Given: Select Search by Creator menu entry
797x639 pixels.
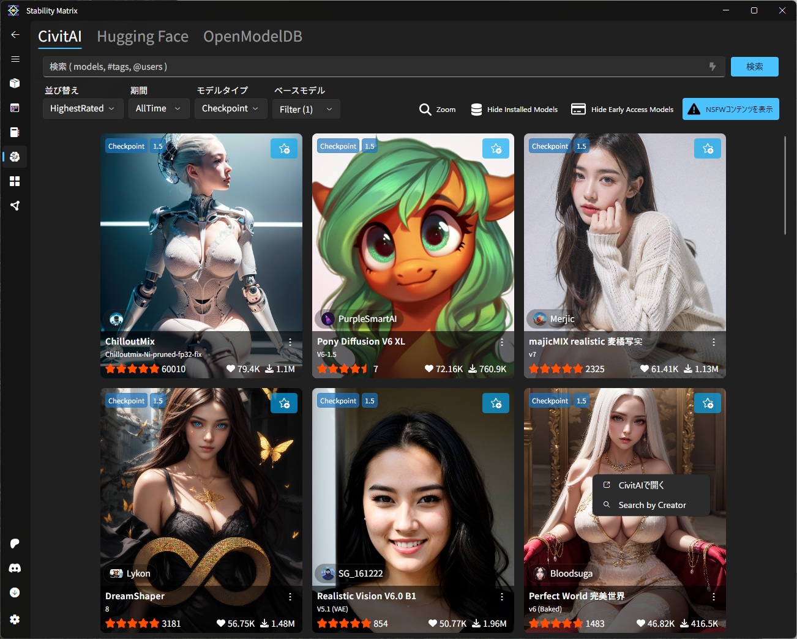Looking at the screenshot, I should coord(652,505).
